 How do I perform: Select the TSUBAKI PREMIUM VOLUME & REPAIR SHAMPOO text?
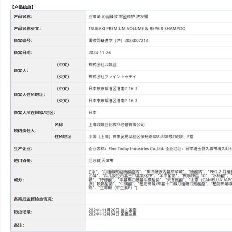137,29
